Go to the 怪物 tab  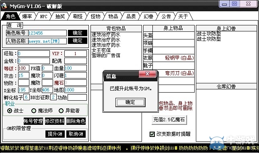(x=95, y=16)
